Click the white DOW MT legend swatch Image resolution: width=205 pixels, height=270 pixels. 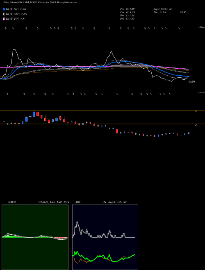[4, 14]
